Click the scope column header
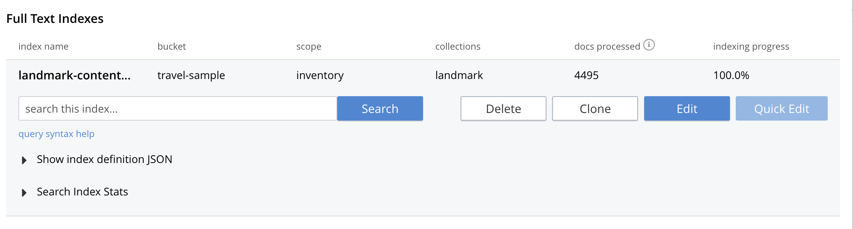Viewport: 853px width, 229px height. click(308, 47)
